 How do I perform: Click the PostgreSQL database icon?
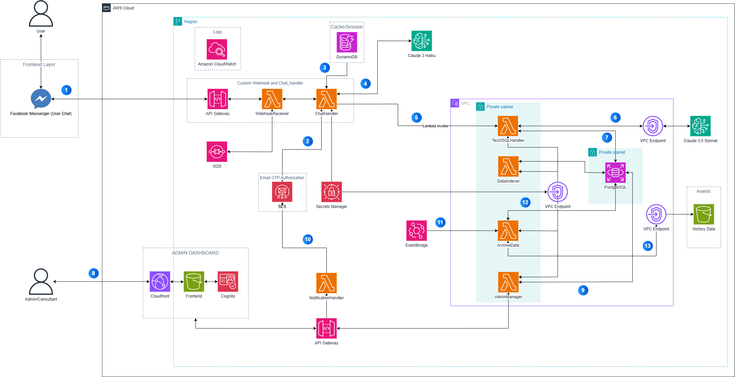[x=615, y=172]
